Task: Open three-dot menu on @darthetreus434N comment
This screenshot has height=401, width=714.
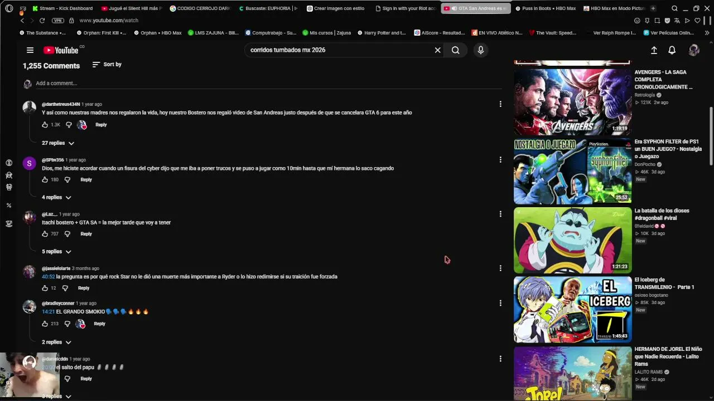Action: tap(500, 104)
